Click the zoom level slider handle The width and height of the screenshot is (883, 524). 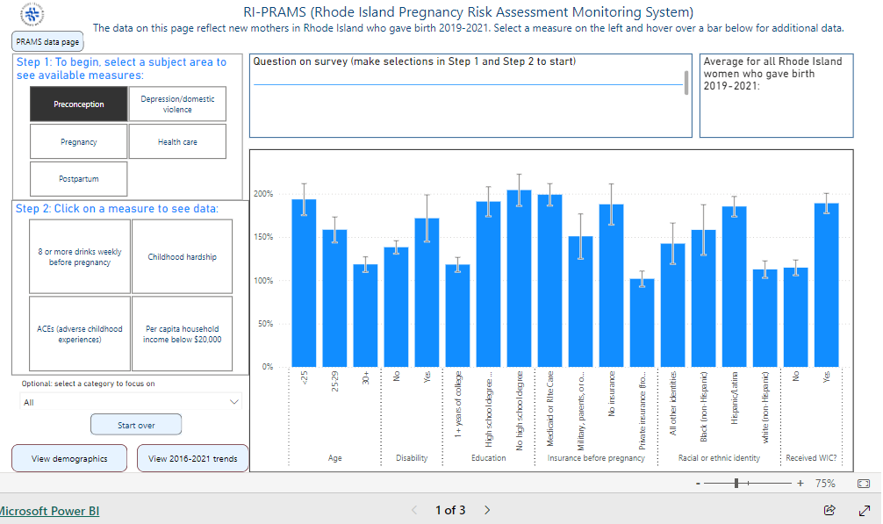click(x=736, y=483)
